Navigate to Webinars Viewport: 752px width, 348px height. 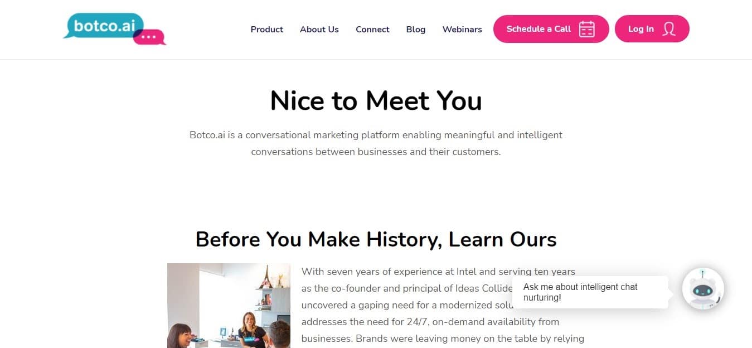[462, 29]
